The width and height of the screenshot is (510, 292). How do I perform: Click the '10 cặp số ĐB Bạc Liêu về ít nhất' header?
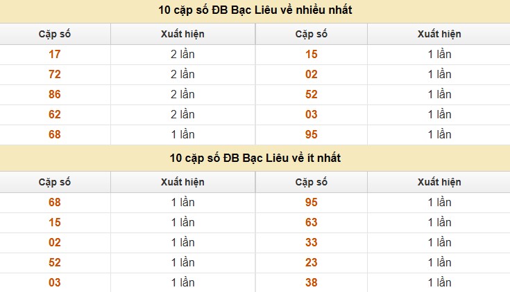coord(255,158)
